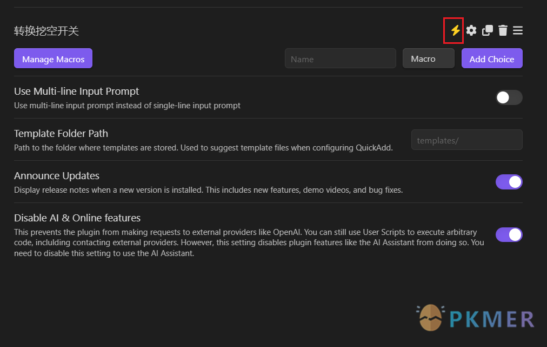Image resolution: width=547 pixels, height=347 pixels.
Task: Click the Disable AI & Online features title
Action: point(77,218)
